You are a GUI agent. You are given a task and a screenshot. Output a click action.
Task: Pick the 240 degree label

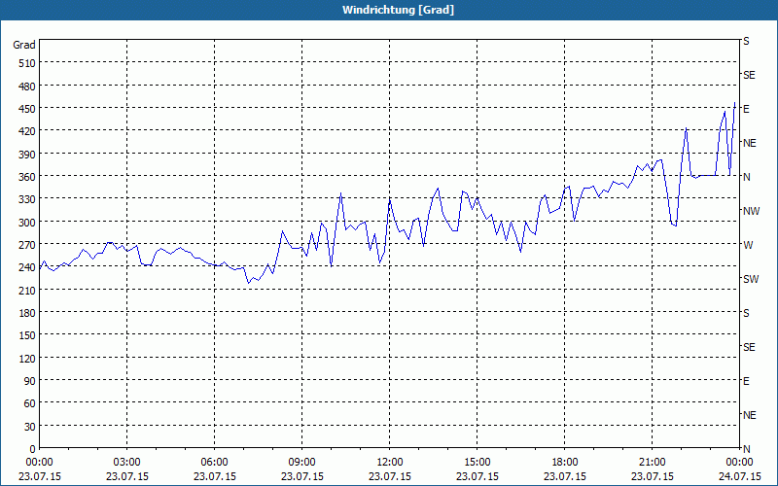click(x=28, y=268)
